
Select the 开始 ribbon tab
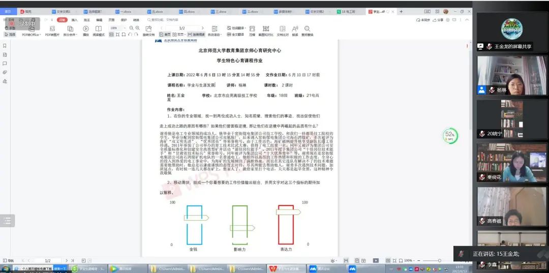point(63,20)
